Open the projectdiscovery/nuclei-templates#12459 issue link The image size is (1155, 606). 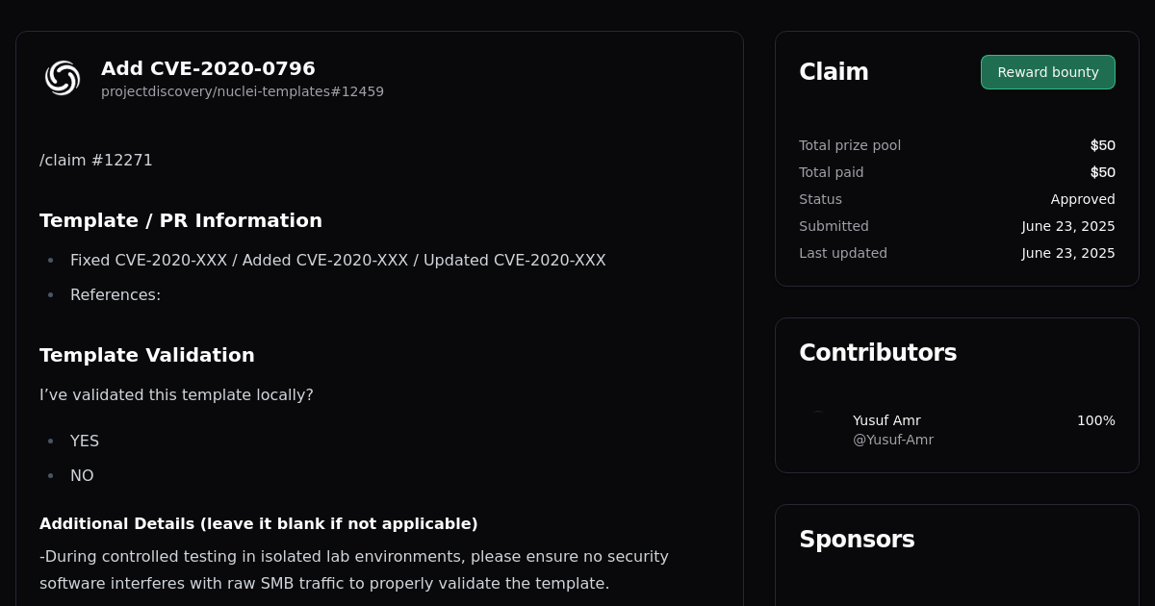[243, 91]
